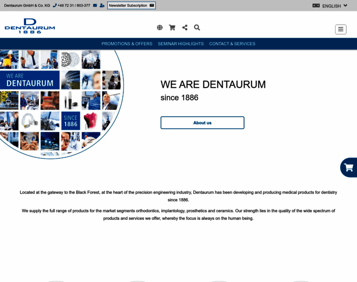Screen dimensions: 357x282
Task: Click the WE ARE DENTAURUM blue tile
Action: 30,80
